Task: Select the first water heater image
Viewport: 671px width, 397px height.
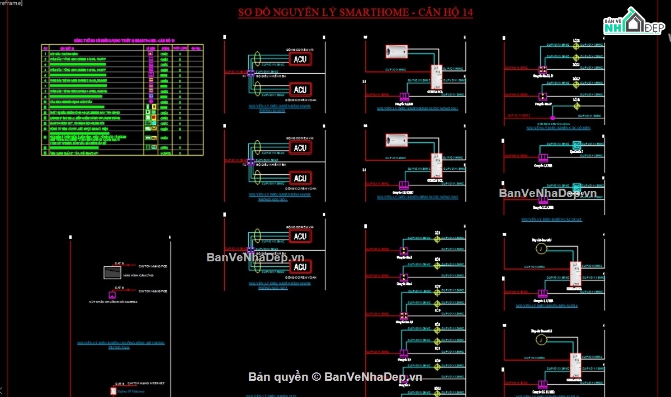Action: click(x=397, y=52)
